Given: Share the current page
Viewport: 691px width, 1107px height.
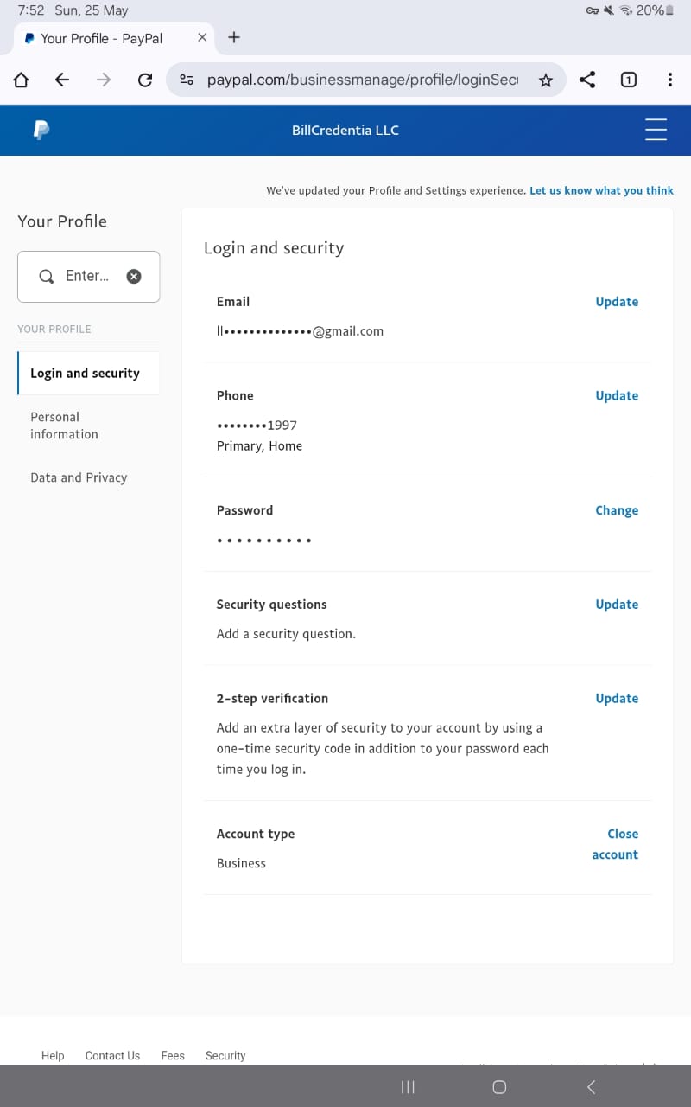Looking at the screenshot, I should pos(587,80).
